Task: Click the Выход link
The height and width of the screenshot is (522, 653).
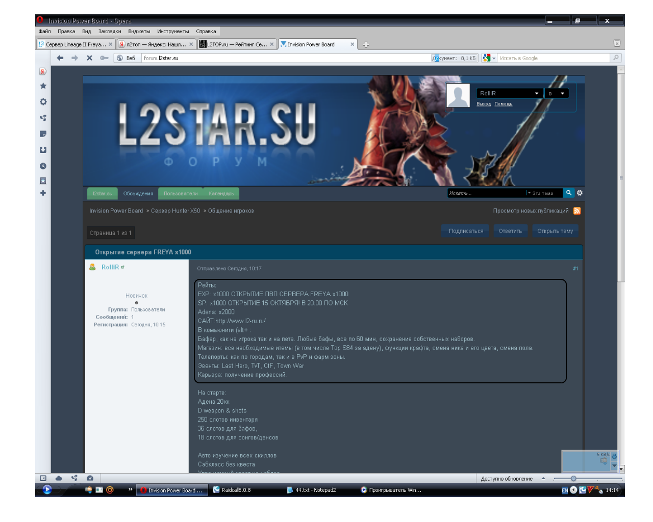Action: tap(484, 104)
